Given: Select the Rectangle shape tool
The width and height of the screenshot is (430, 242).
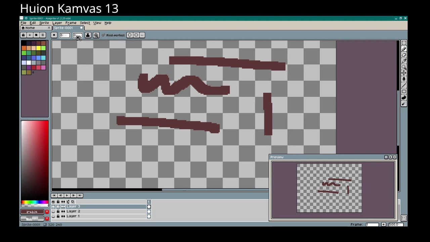Looking at the screenshot, I should click(404, 91).
